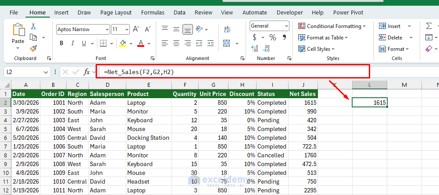
Task: Toggle Bold formatting
Action: [x=61, y=43]
